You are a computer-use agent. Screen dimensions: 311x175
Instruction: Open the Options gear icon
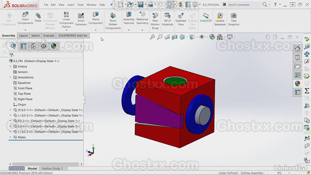[195, 4]
